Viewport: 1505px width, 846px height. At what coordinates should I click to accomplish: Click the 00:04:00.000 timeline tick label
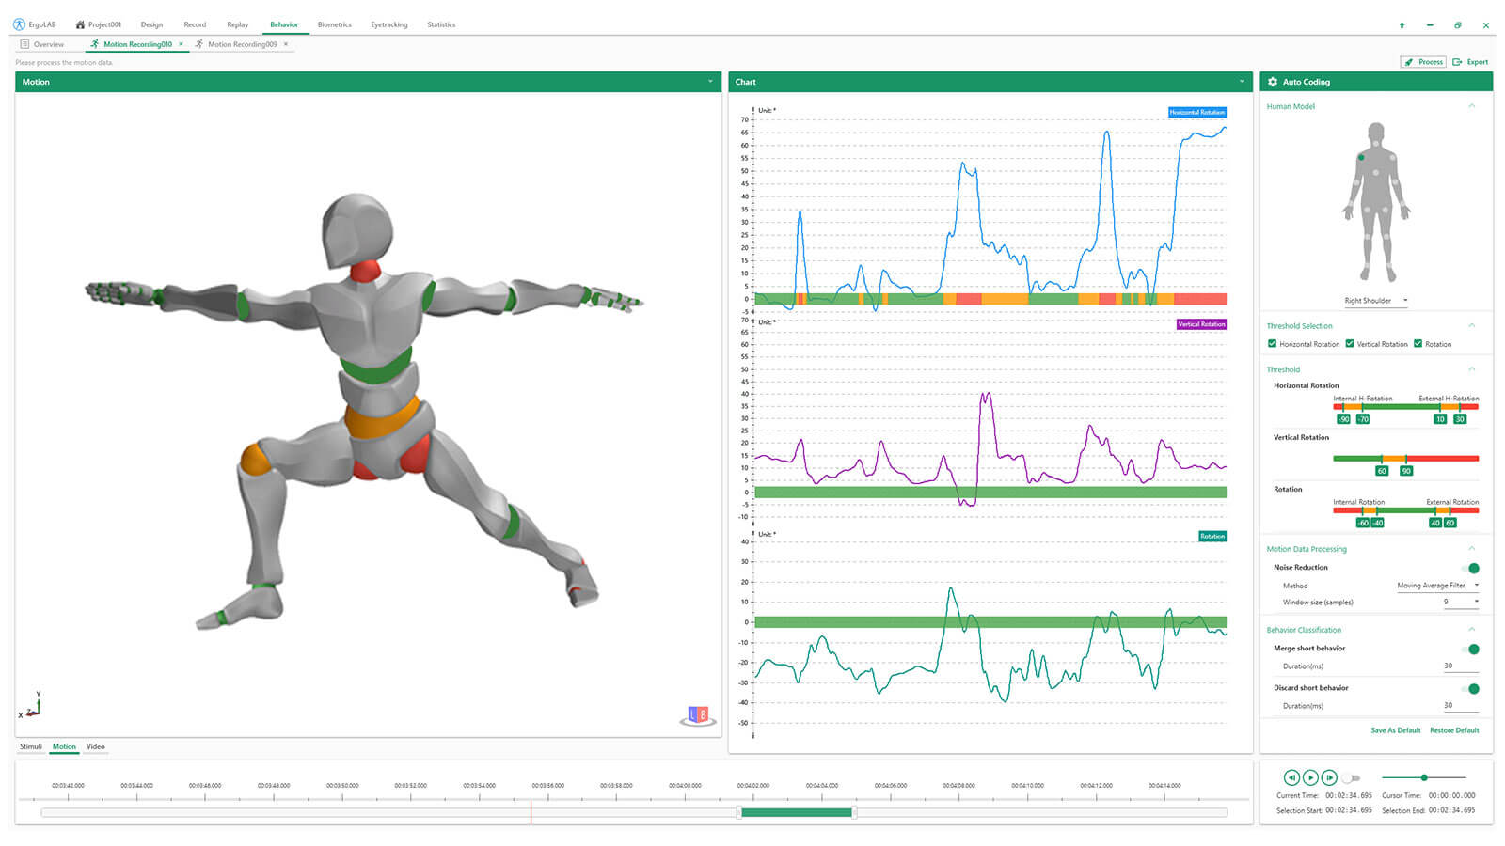point(685,786)
